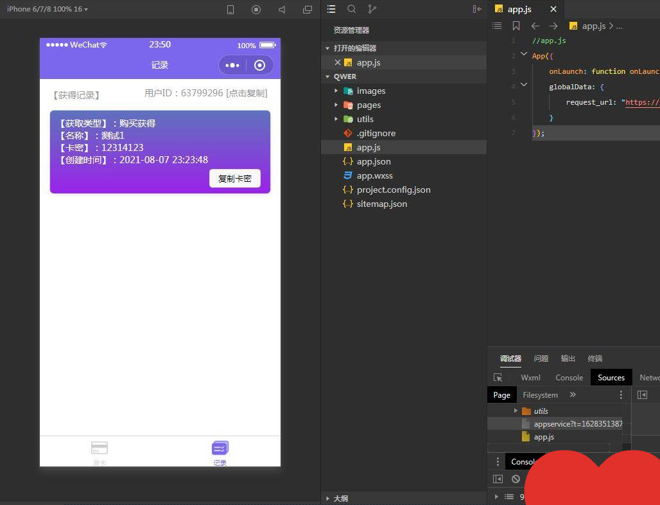Screen dimensions: 660x505
Task: Open the simulator capsule three-dots menu
Action: coord(232,66)
